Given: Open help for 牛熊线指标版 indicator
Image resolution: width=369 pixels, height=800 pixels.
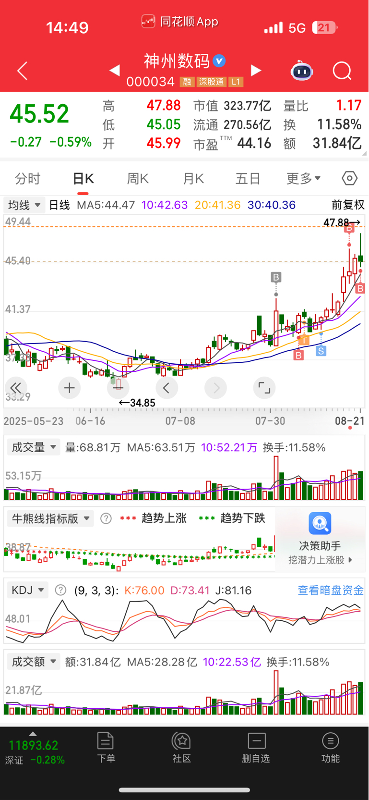Looking at the screenshot, I should 106,518.
